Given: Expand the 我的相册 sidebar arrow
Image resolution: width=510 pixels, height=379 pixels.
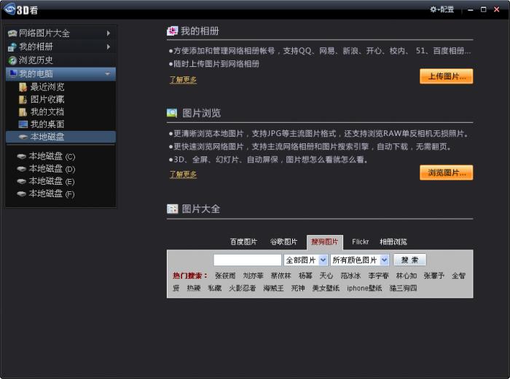Looking at the screenshot, I should point(109,47).
